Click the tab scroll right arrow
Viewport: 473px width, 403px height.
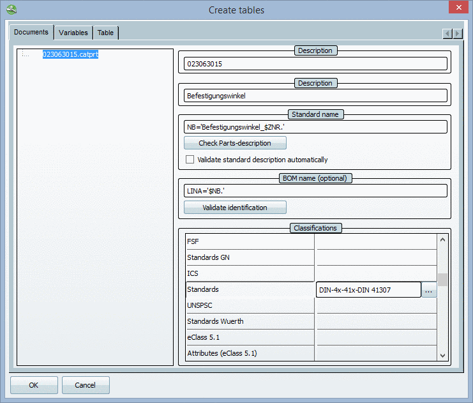click(458, 33)
